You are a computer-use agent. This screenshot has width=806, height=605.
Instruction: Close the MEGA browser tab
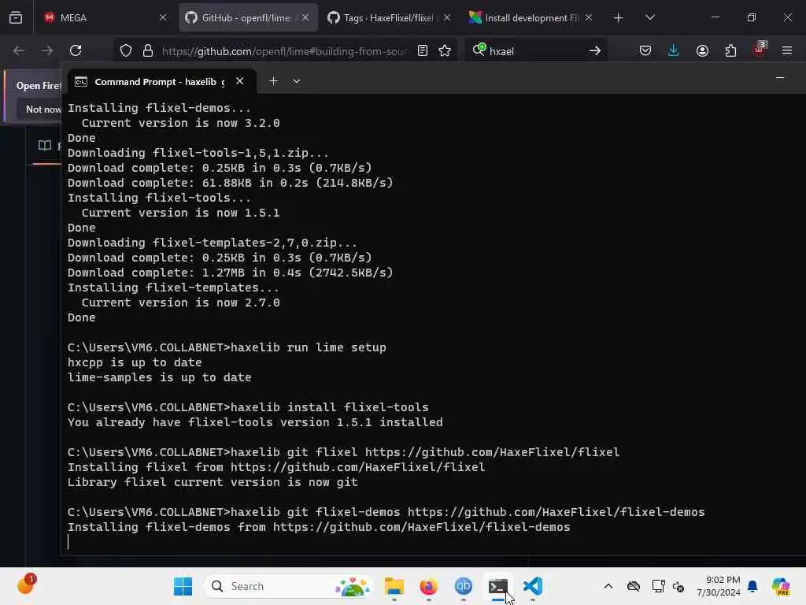coord(163,18)
